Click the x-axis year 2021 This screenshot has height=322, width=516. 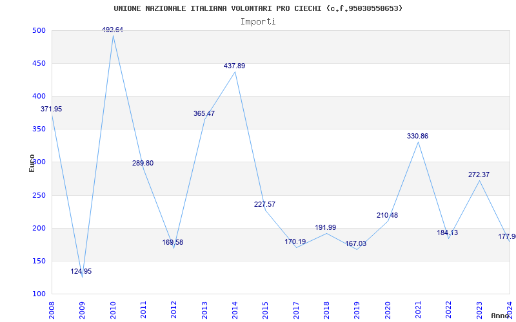(418, 310)
